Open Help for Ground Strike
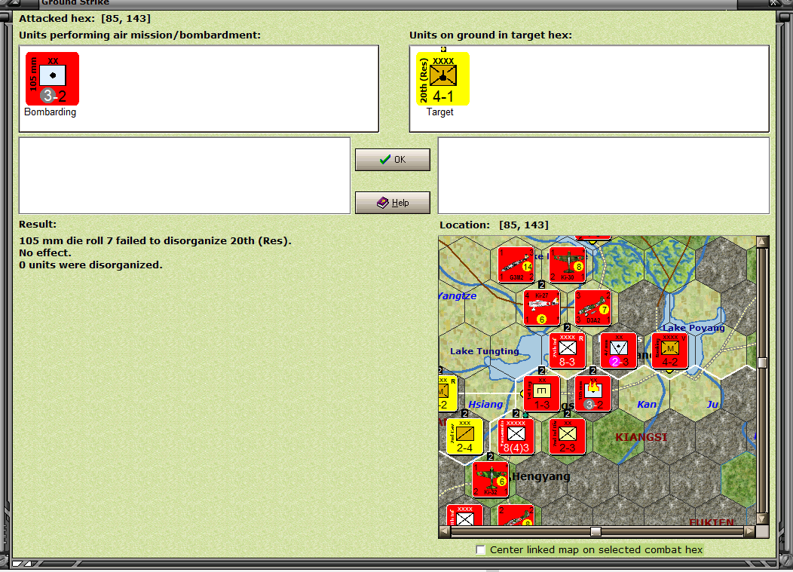 (393, 202)
